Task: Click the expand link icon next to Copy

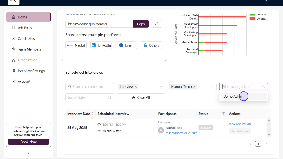Action: (x=156, y=24)
